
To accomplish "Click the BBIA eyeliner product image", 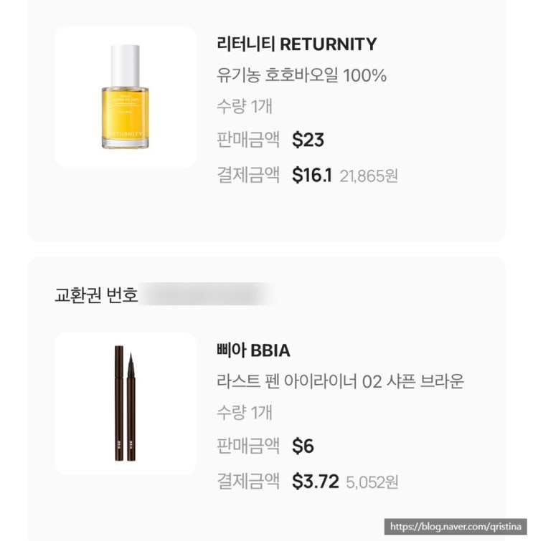I will tap(126, 403).
